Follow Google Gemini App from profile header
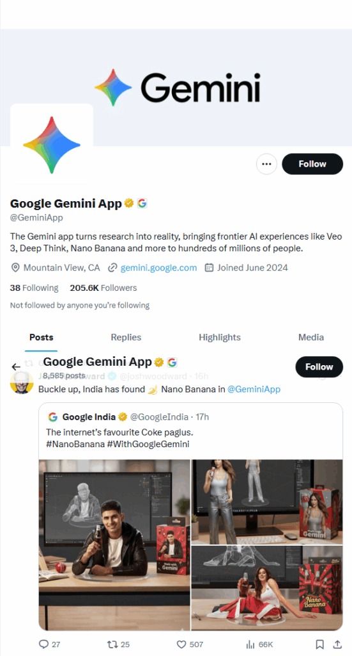 [x=312, y=164]
